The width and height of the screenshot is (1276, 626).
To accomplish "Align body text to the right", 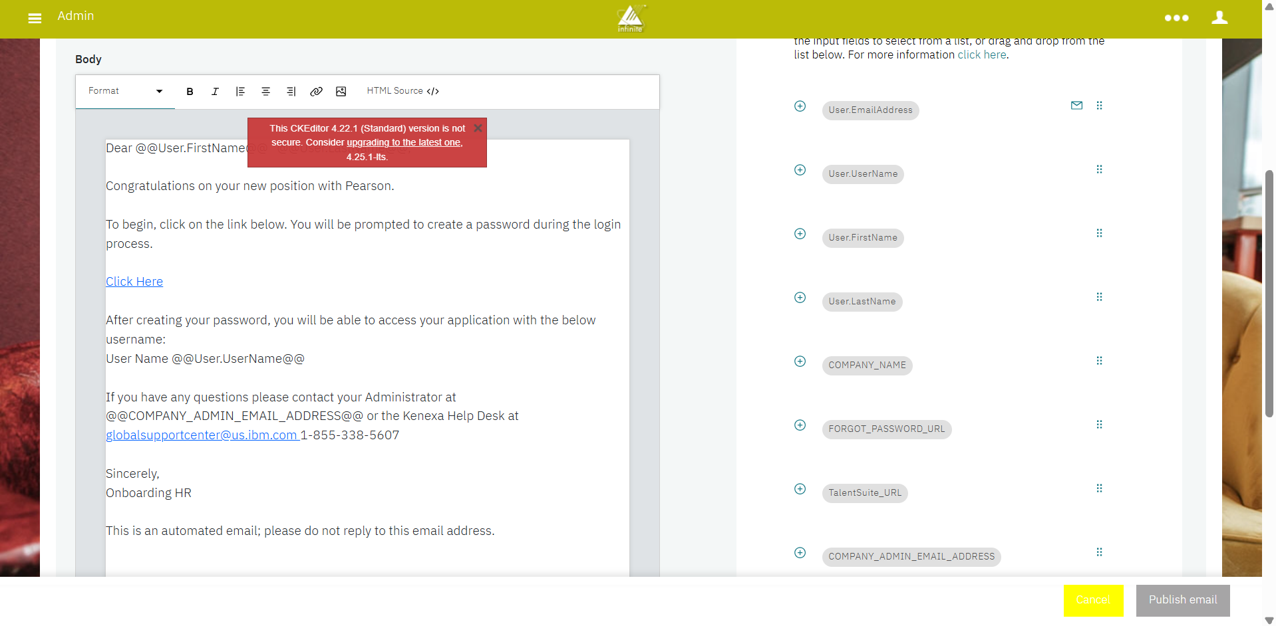I will coord(291,92).
